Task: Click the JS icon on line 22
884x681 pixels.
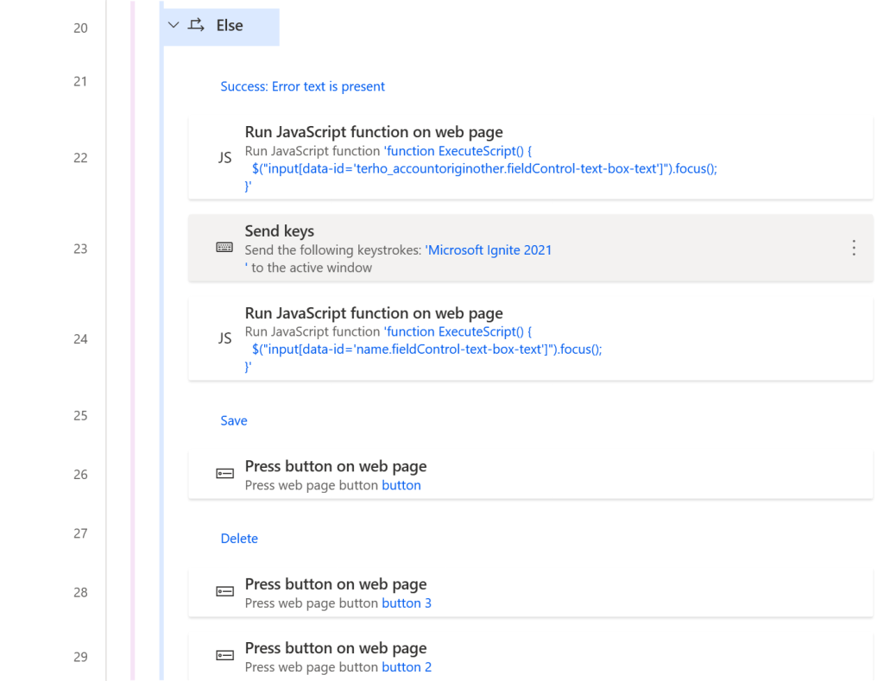Action: (224, 157)
